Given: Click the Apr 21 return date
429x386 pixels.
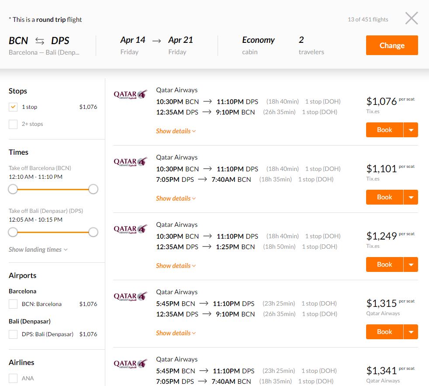Looking at the screenshot, I should [180, 40].
